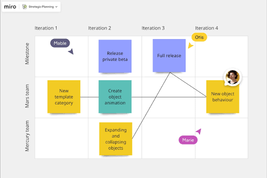The height and width of the screenshot is (178, 267).
Task: Select Otis's yellow cursor arrow
Action: (x=190, y=46)
